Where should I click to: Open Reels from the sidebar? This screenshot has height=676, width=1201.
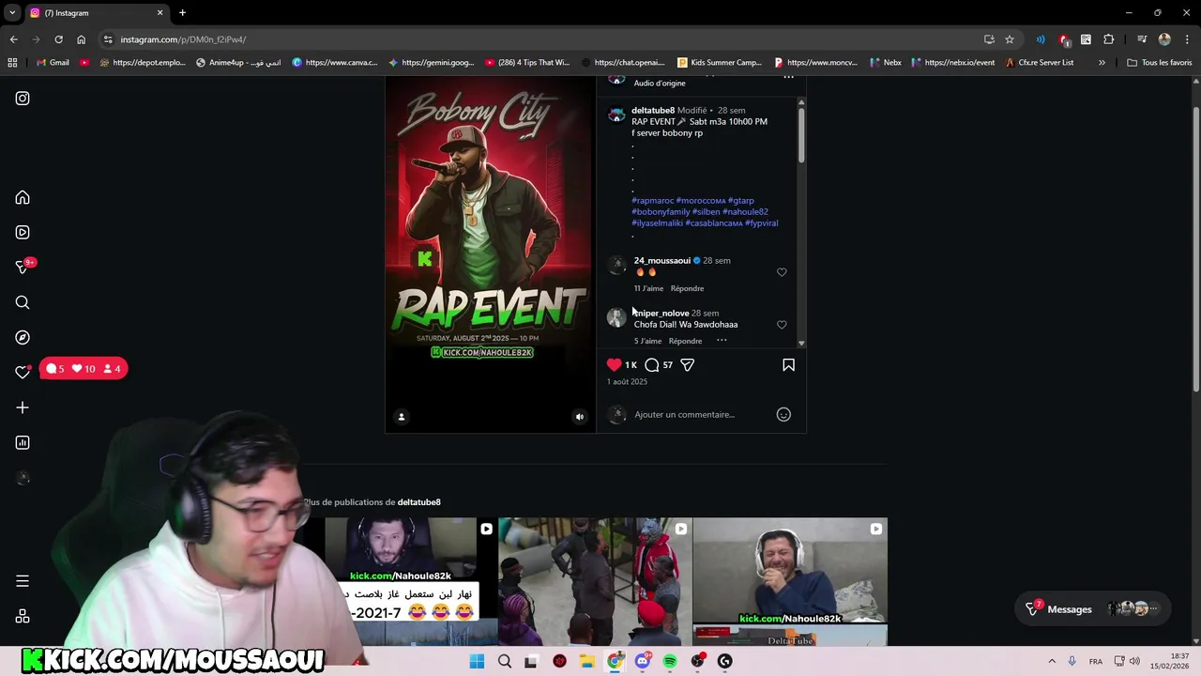tap(23, 233)
